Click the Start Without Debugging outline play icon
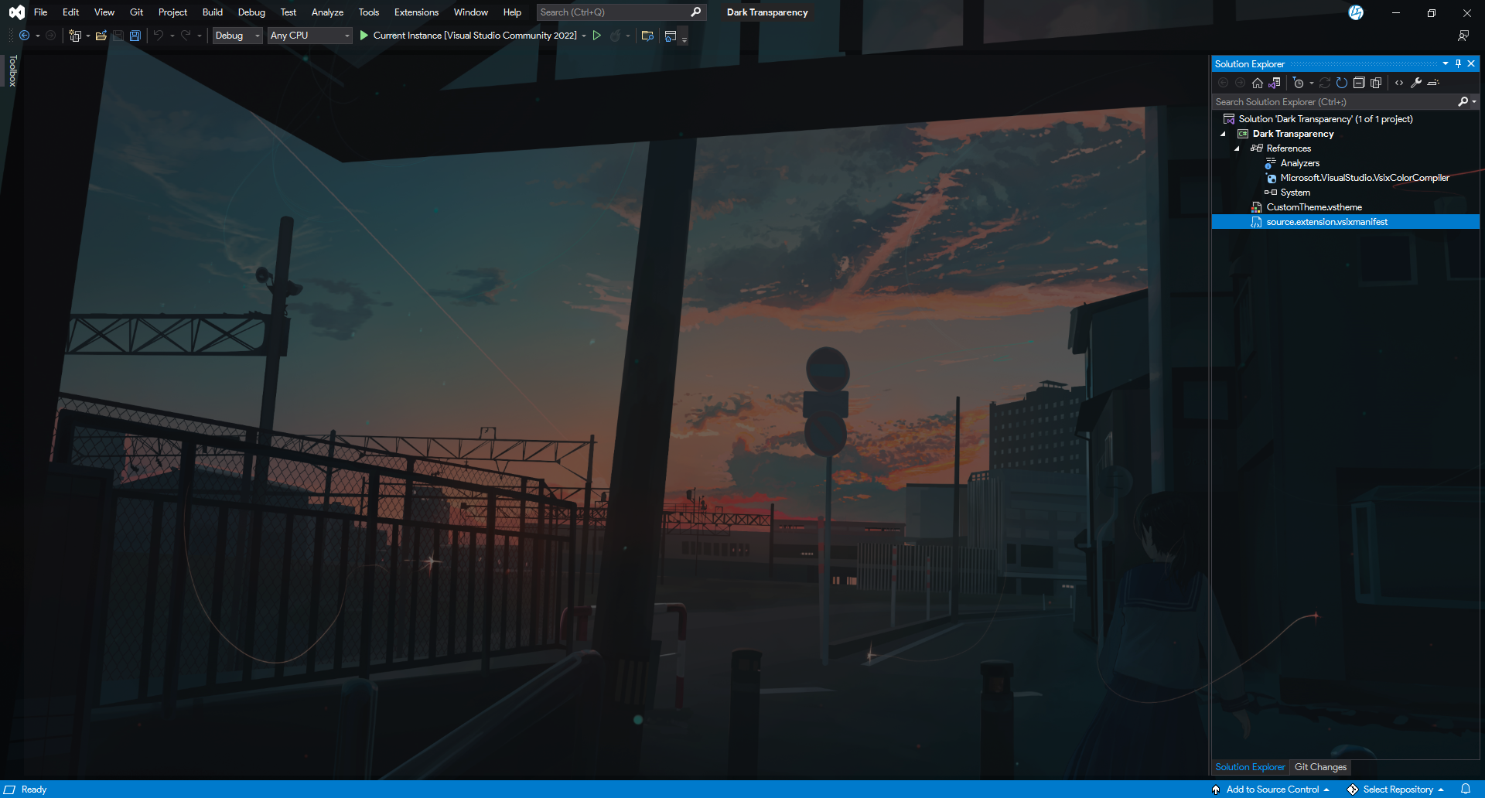 click(x=597, y=36)
